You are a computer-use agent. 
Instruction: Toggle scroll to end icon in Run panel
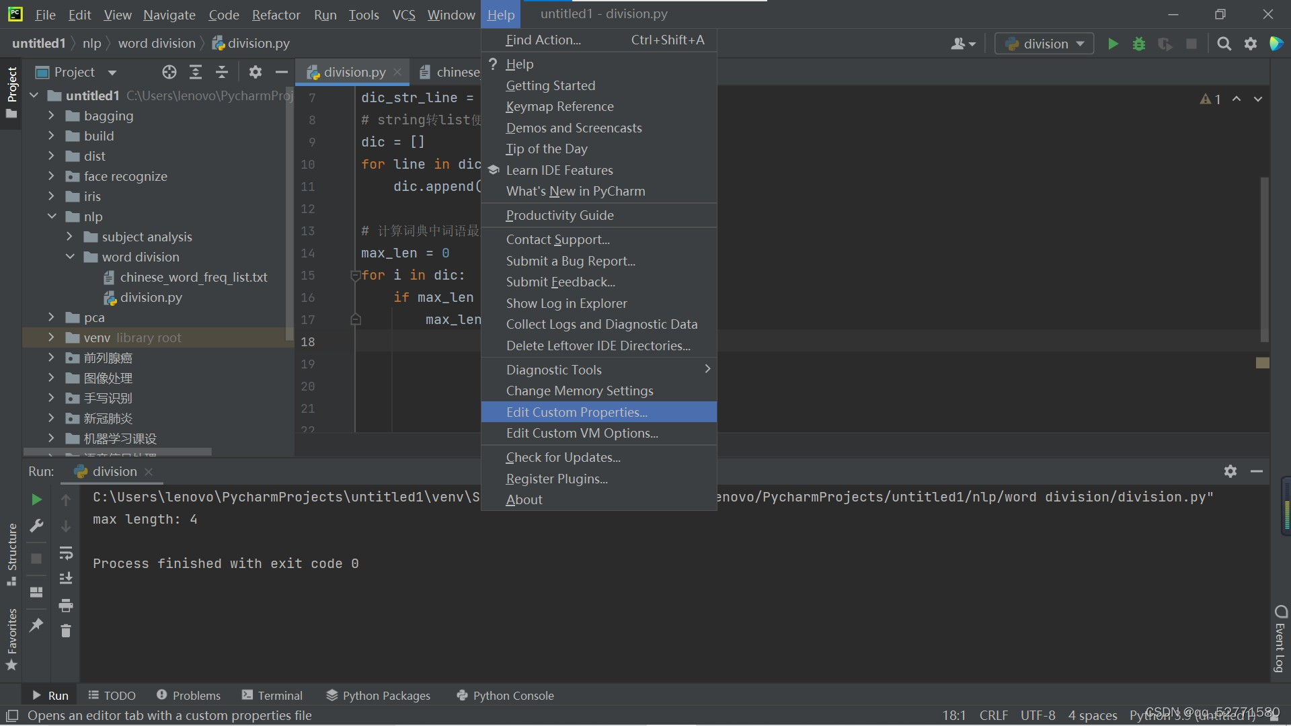click(65, 578)
